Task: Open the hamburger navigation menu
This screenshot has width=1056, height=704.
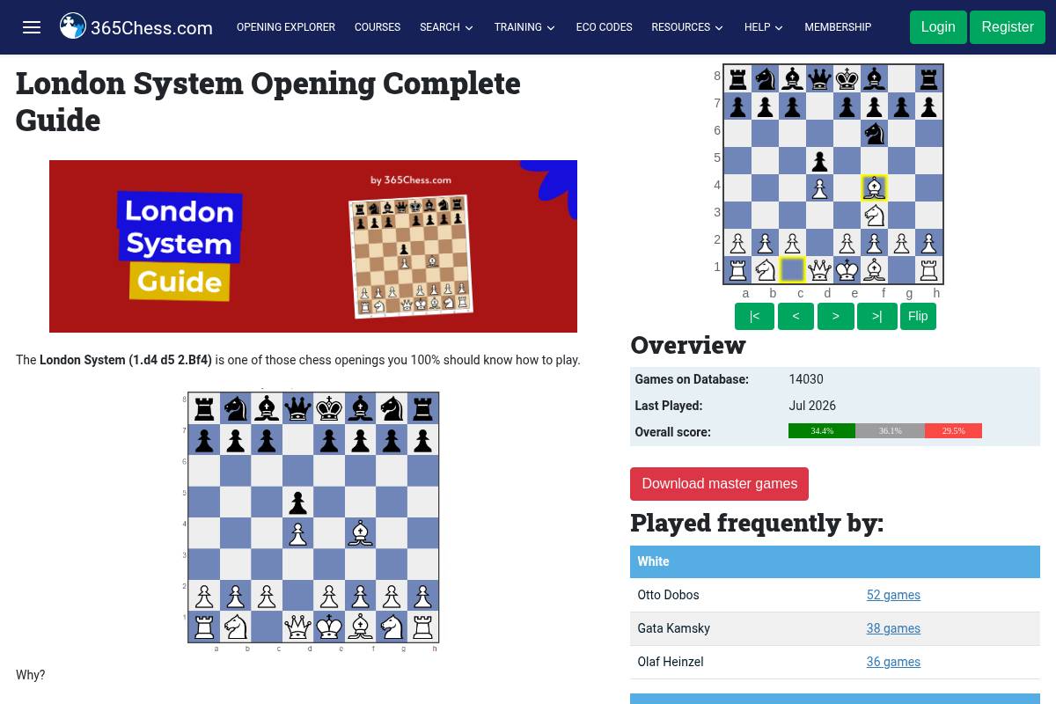Action: 32,27
